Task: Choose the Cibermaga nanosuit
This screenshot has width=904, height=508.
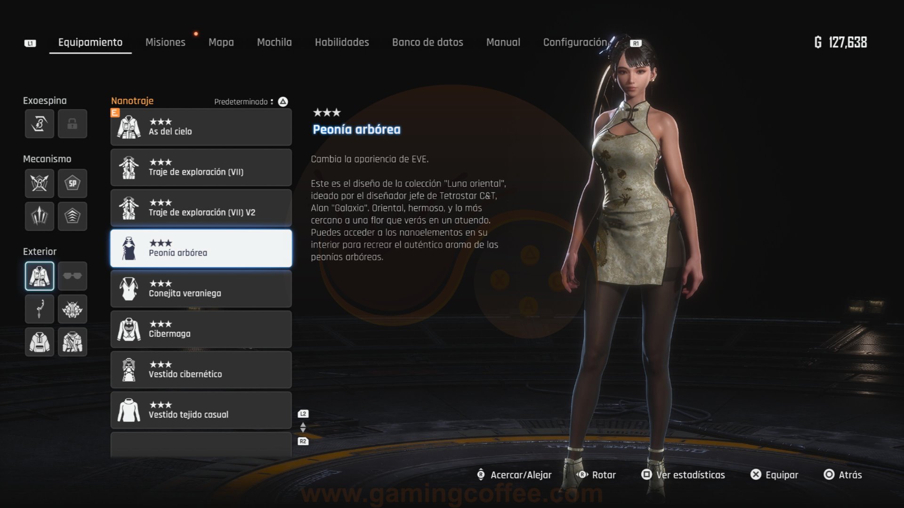Action: [x=201, y=329]
